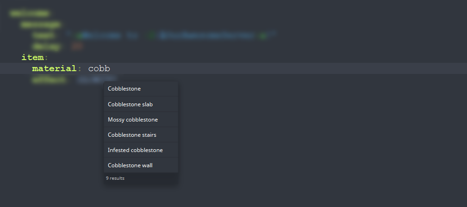467x207 pixels.
Task: Click the "9 results" footer label
Action: [x=115, y=178]
